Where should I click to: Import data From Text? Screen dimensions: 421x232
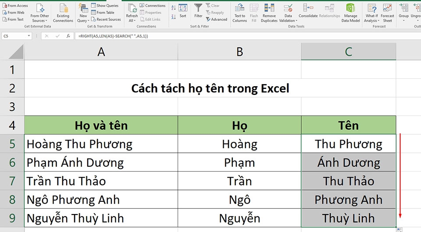click(13, 19)
